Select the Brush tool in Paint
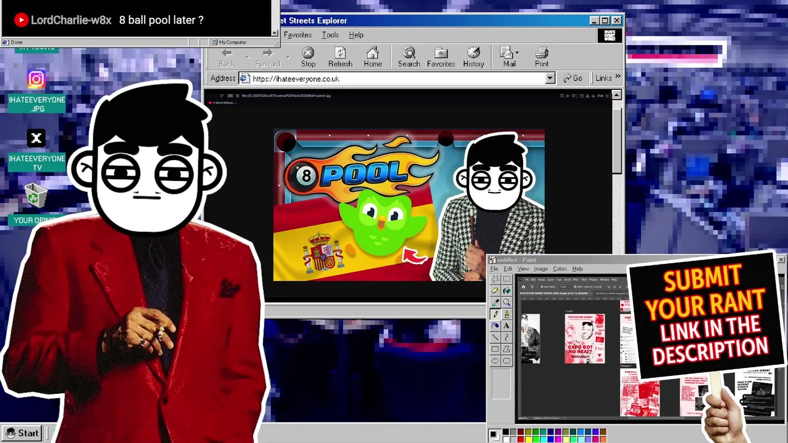 [x=507, y=314]
